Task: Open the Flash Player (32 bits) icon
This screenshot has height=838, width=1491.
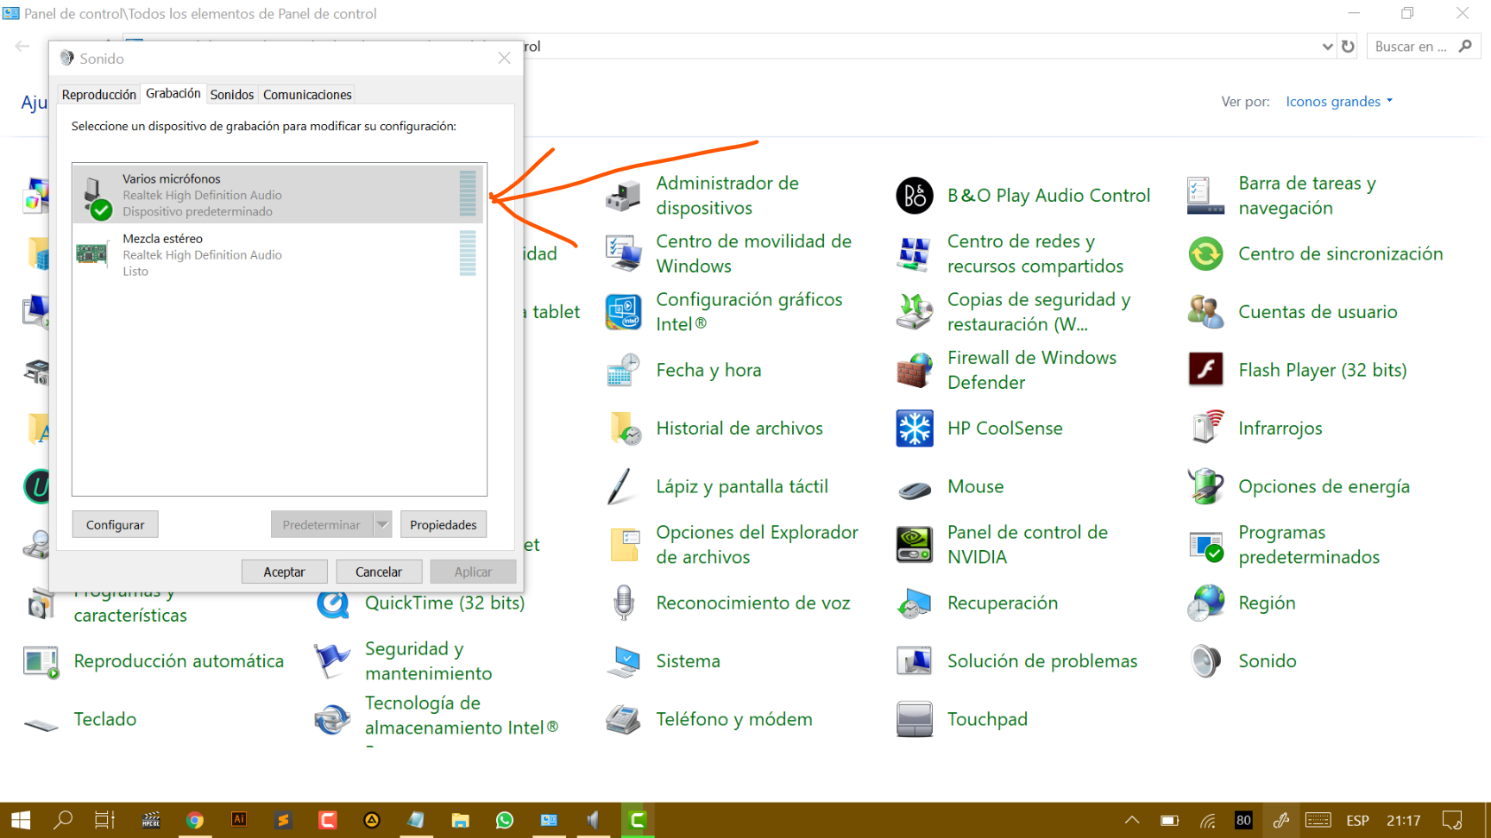Action: pos(1205,369)
